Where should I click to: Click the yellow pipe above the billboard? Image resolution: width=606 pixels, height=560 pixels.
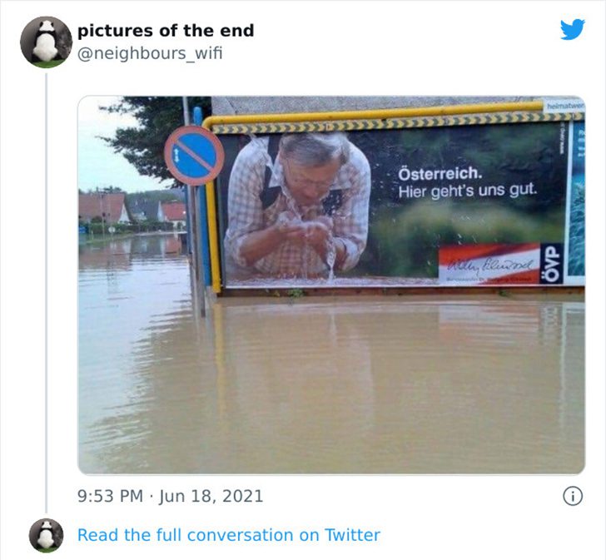click(x=373, y=113)
